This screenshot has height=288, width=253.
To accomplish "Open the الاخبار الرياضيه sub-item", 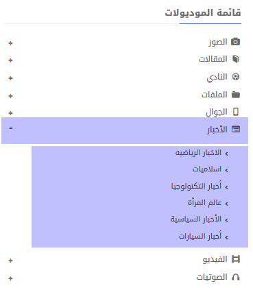I will click(x=198, y=153).
